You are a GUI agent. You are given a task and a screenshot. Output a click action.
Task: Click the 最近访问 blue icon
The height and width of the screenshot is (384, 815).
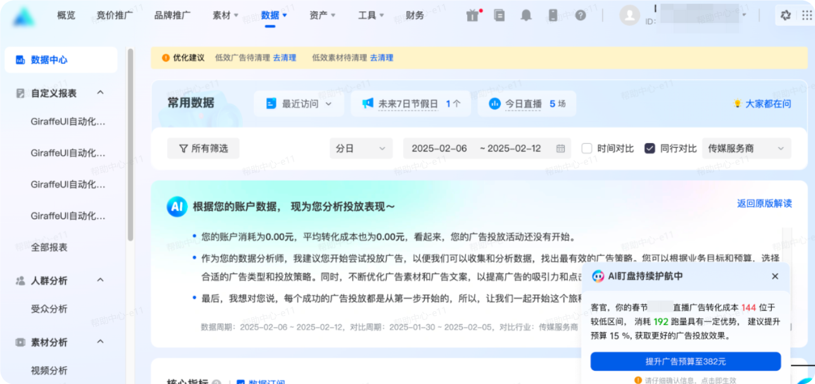[271, 103]
